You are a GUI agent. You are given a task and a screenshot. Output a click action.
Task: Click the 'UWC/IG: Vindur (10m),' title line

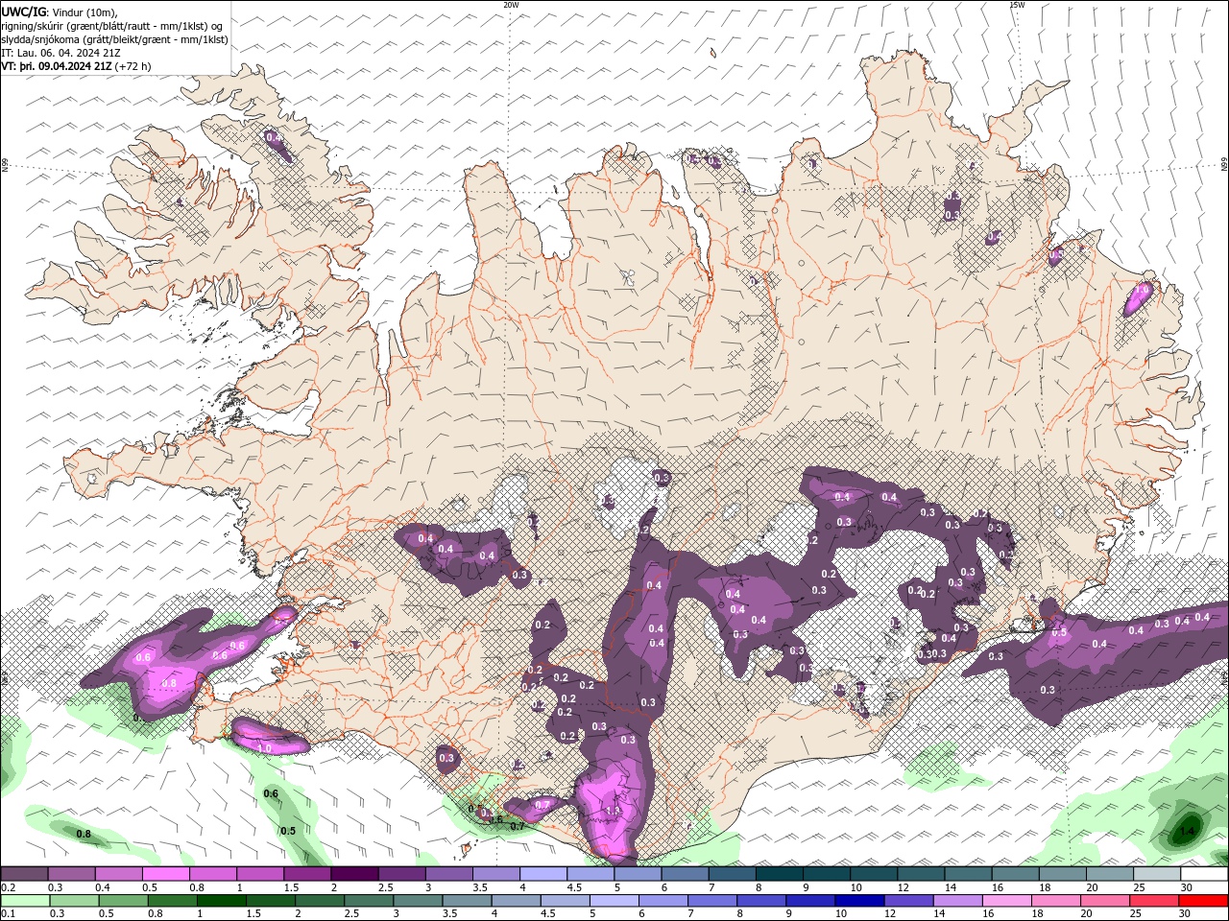60,12
